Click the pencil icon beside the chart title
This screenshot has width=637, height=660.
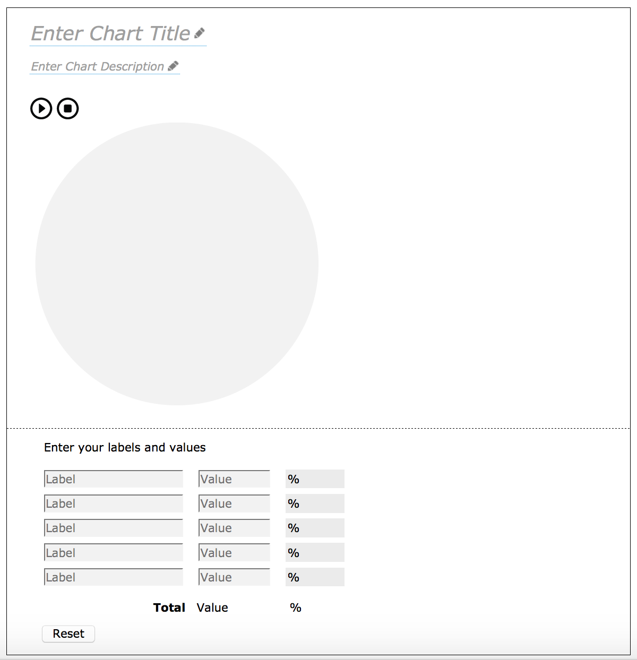click(x=200, y=33)
